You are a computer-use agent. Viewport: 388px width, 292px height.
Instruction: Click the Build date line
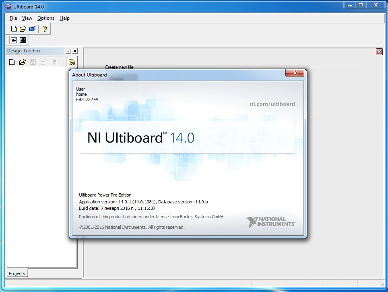coord(117,208)
